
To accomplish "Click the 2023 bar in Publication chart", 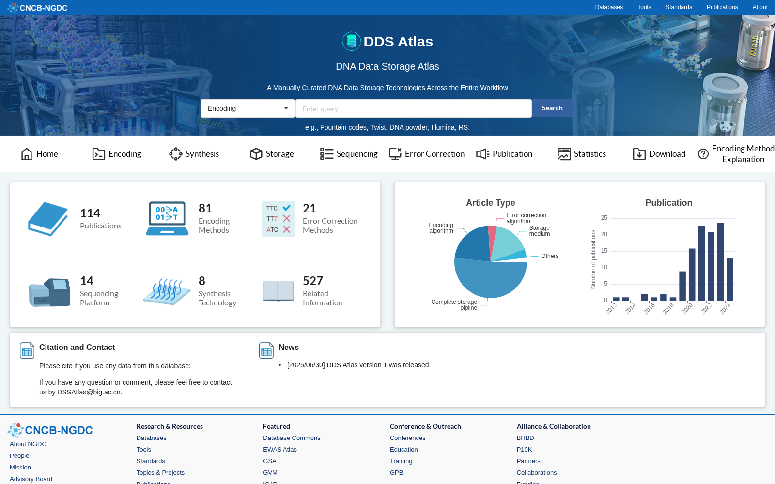I will [720, 262].
